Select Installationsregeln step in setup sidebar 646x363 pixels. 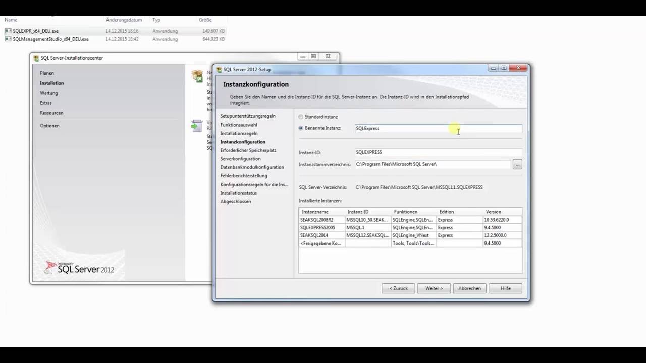coord(239,134)
